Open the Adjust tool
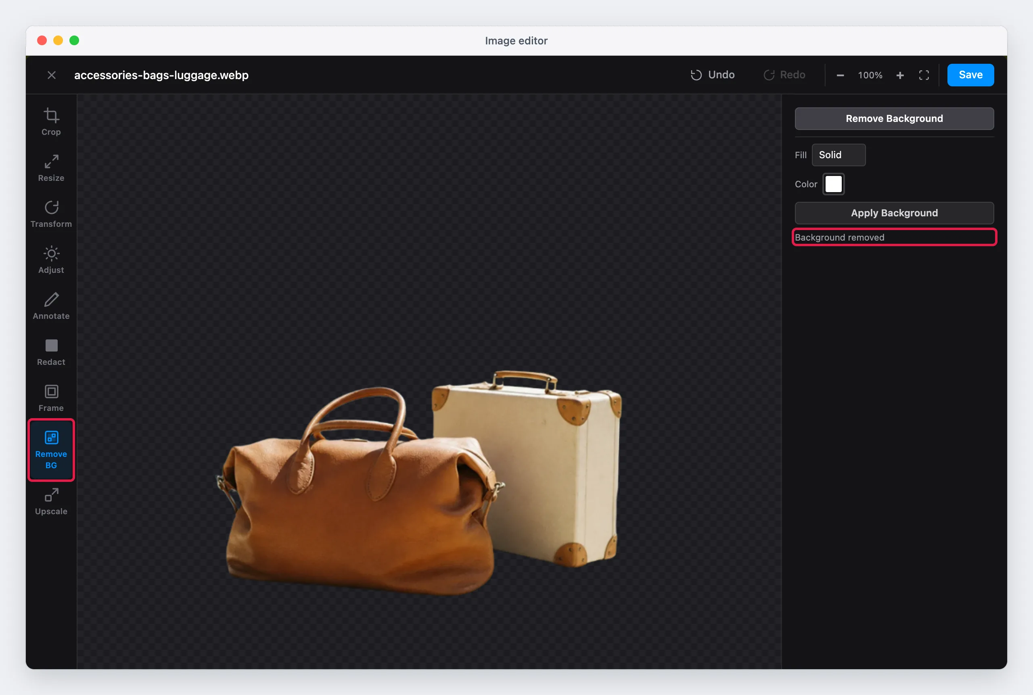1033x695 pixels. pos(51,260)
